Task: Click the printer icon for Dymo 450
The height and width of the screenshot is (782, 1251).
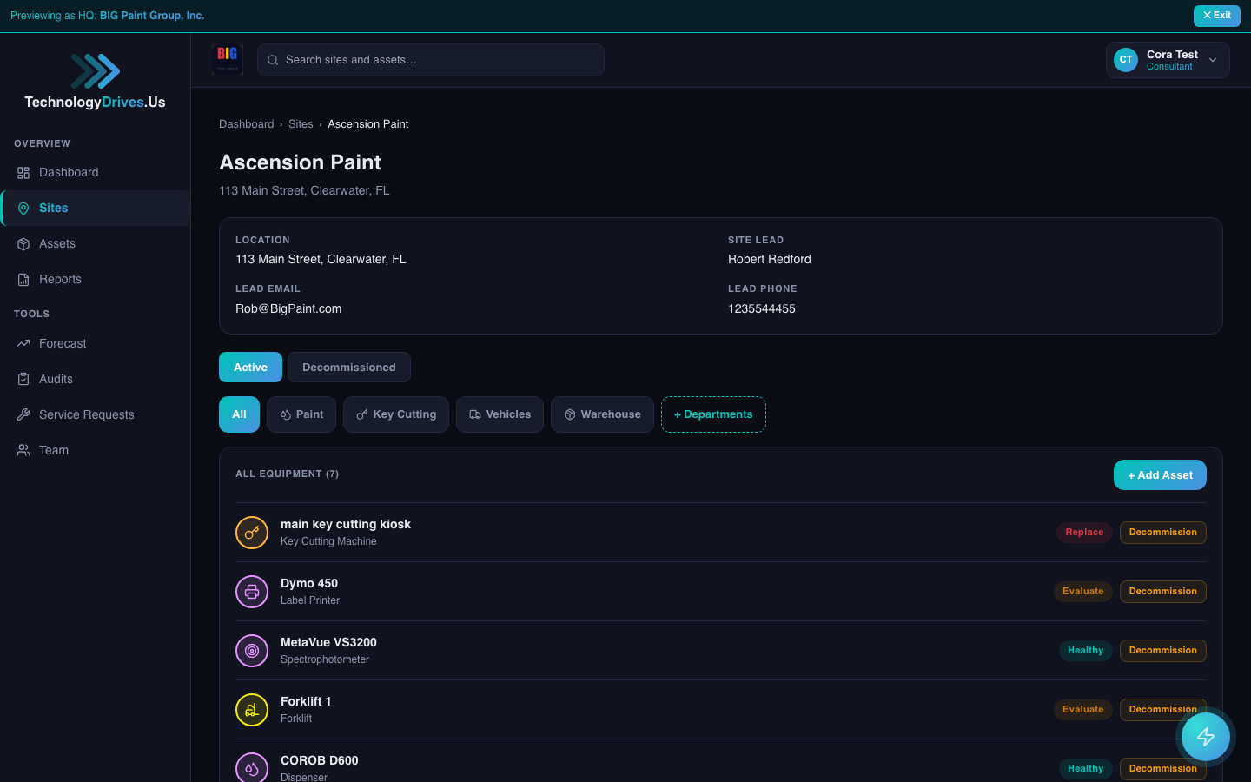Action: pos(252,592)
